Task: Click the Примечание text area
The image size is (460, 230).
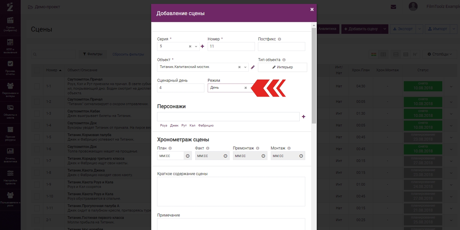Action: [231, 224]
